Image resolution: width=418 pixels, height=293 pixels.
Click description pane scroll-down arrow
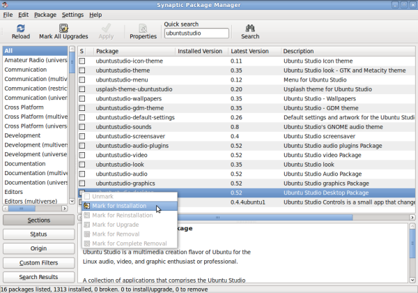(412, 280)
